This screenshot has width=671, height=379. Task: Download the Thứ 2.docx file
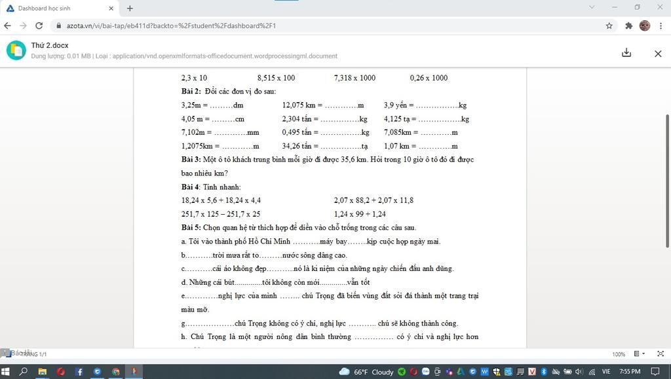pos(626,52)
